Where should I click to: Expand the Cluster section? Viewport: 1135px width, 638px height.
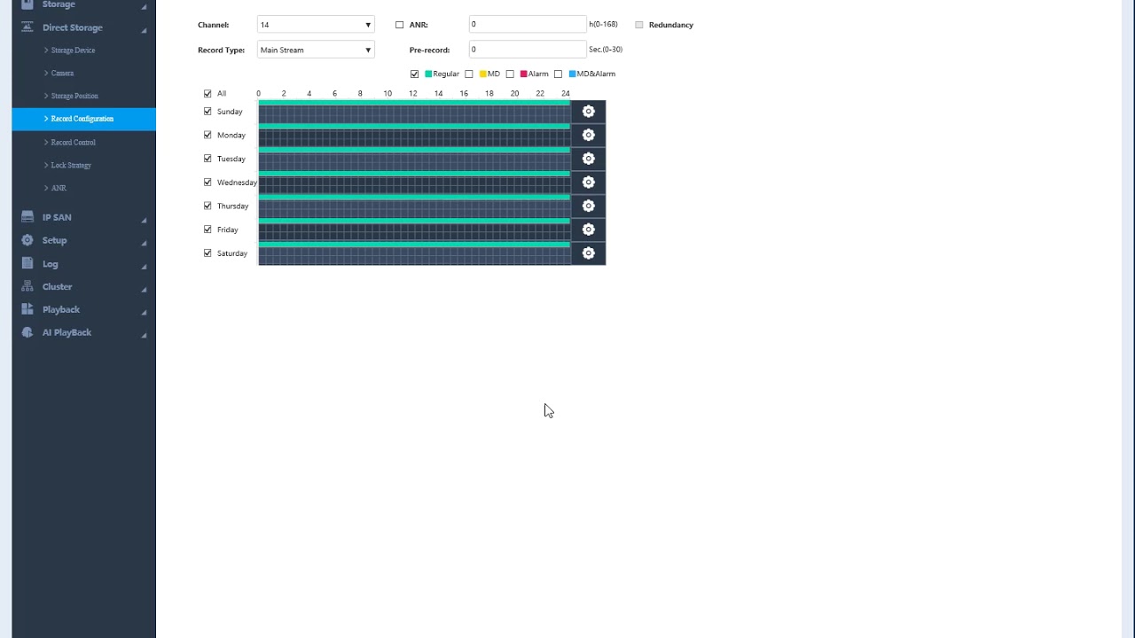[x=144, y=289]
